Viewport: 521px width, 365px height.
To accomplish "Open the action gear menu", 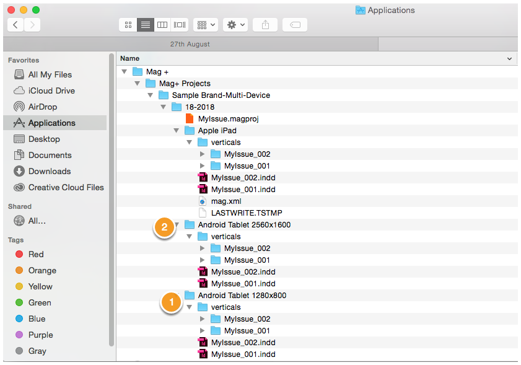I will click(x=235, y=25).
